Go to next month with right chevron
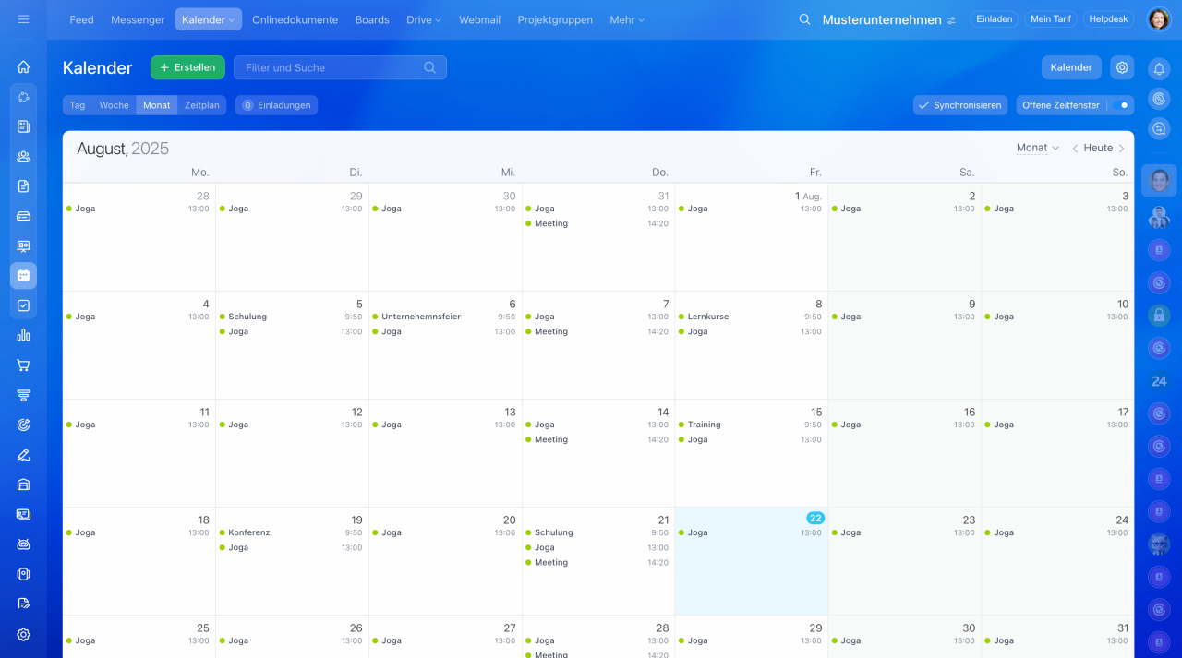Screen dimensions: 1182x658 coord(1121,149)
